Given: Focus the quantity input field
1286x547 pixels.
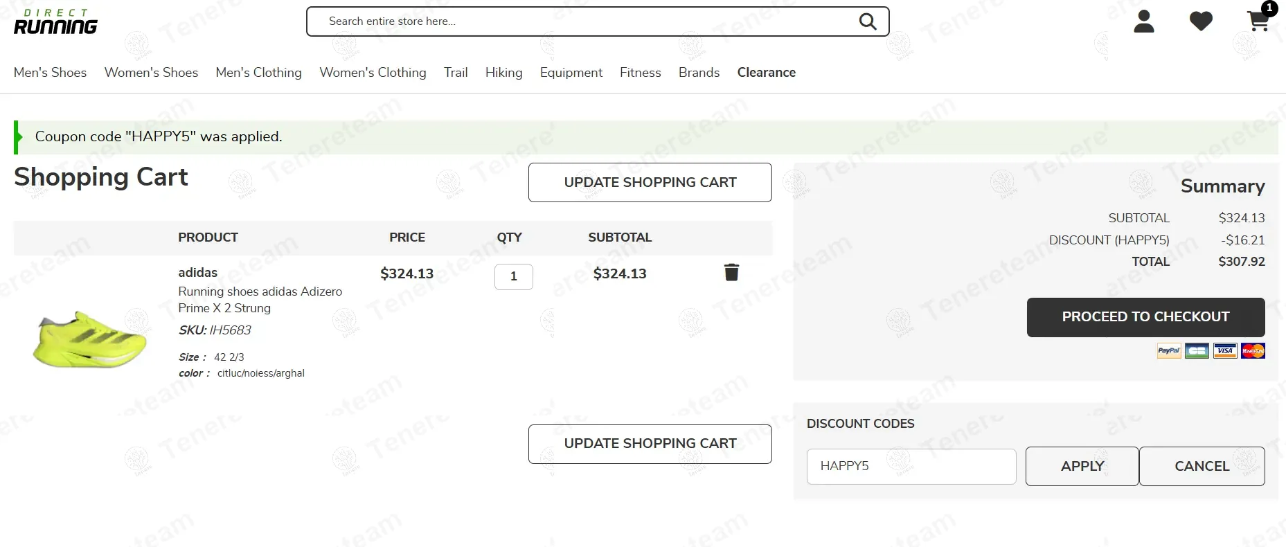Looking at the screenshot, I should (513, 277).
